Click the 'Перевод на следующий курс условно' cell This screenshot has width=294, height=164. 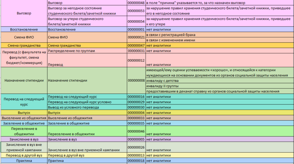click(x=87, y=101)
